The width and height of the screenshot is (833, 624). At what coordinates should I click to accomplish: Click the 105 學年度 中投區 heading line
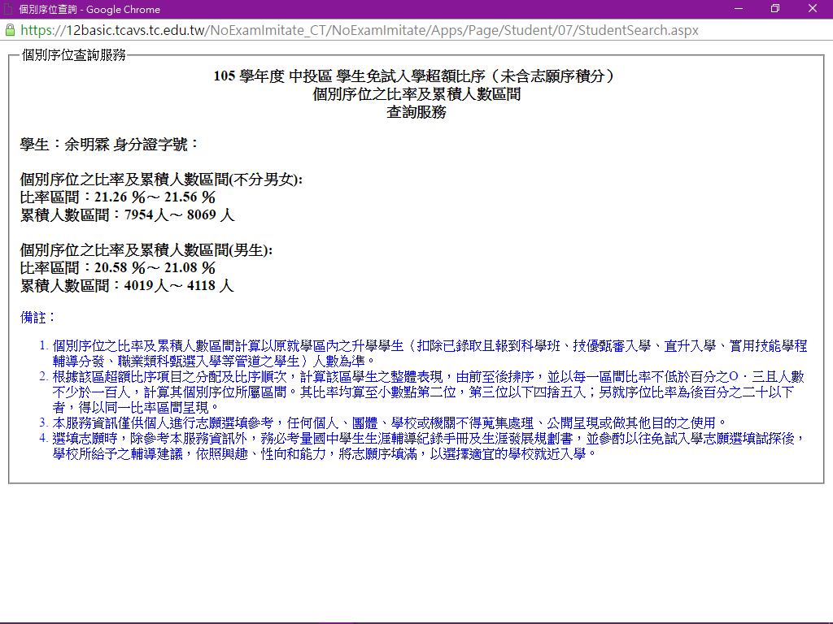pos(416,76)
